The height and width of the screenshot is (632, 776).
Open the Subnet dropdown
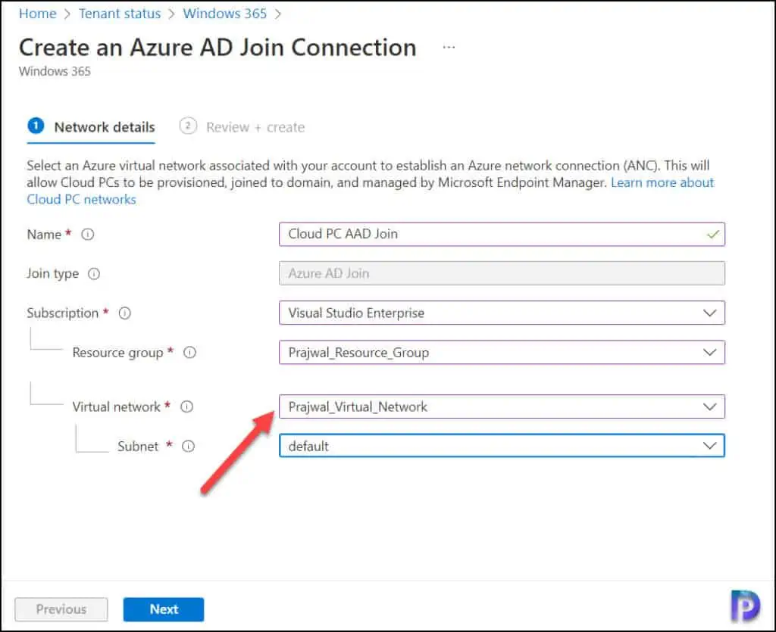pyautogui.click(x=502, y=446)
